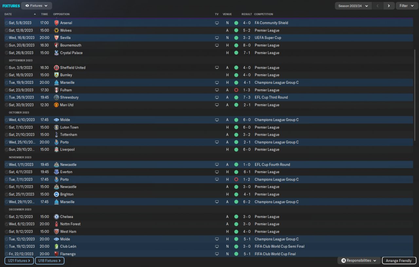Toggle the checkmark beside Fri 22/12/2023 fixture
Screen dimensions: 419x267
[x=7, y=254]
